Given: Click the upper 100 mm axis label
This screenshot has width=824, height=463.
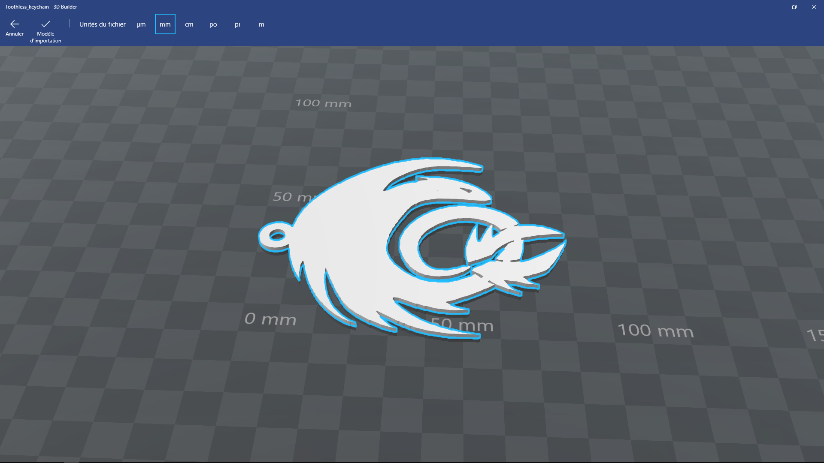Looking at the screenshot, I should (x=323, y=103).
